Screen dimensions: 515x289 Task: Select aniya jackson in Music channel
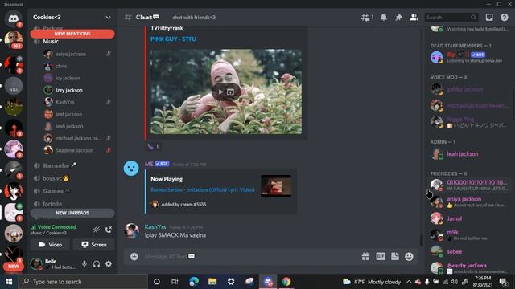pyautogui.click(x=71, y=54)
